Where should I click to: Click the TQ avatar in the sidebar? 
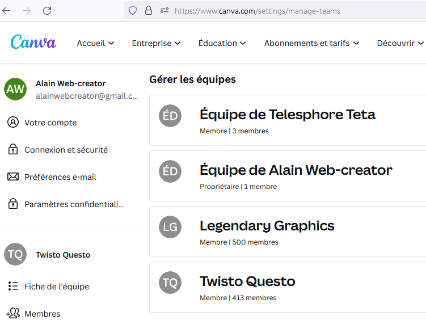click(x=15, y=255)
